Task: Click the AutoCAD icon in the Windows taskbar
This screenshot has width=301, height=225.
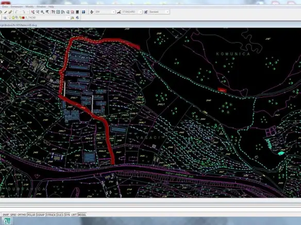Action: 7,221
